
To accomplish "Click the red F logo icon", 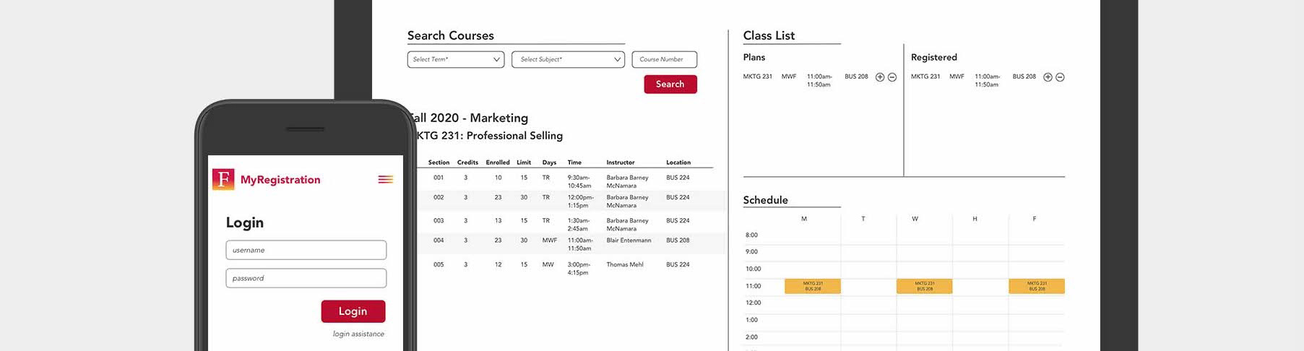I will point(223,179).
